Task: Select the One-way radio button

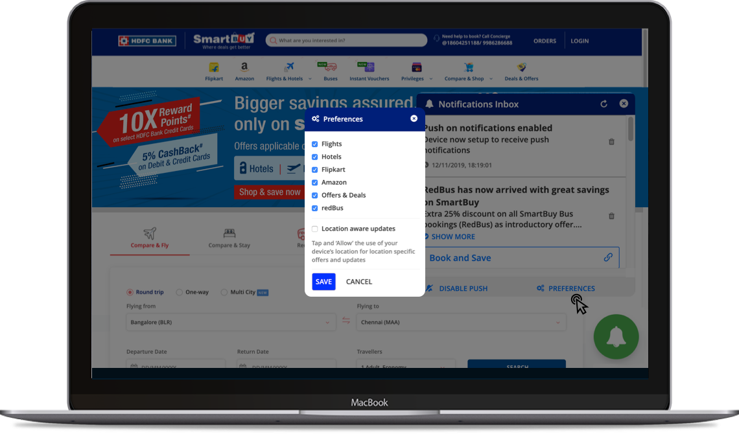Action: (x=179, y=292)
